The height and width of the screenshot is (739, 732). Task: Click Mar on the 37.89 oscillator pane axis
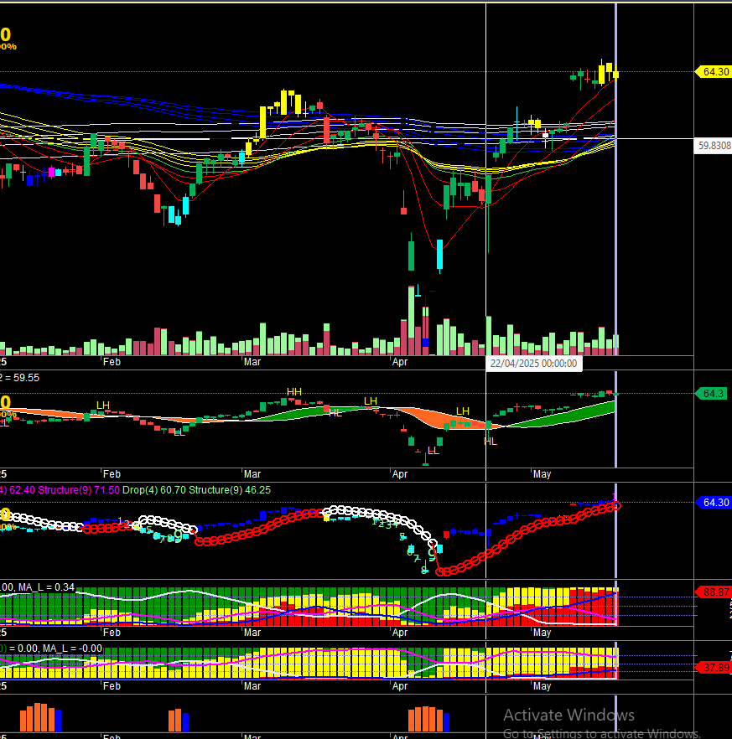point(252,686)
